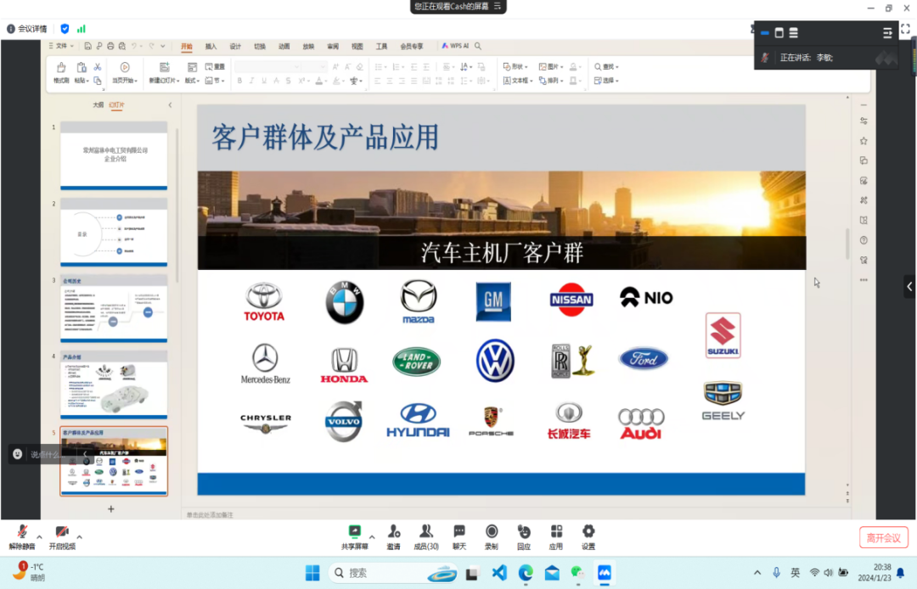Expand audio options arrow beside 解除静音

pos(41,536)
